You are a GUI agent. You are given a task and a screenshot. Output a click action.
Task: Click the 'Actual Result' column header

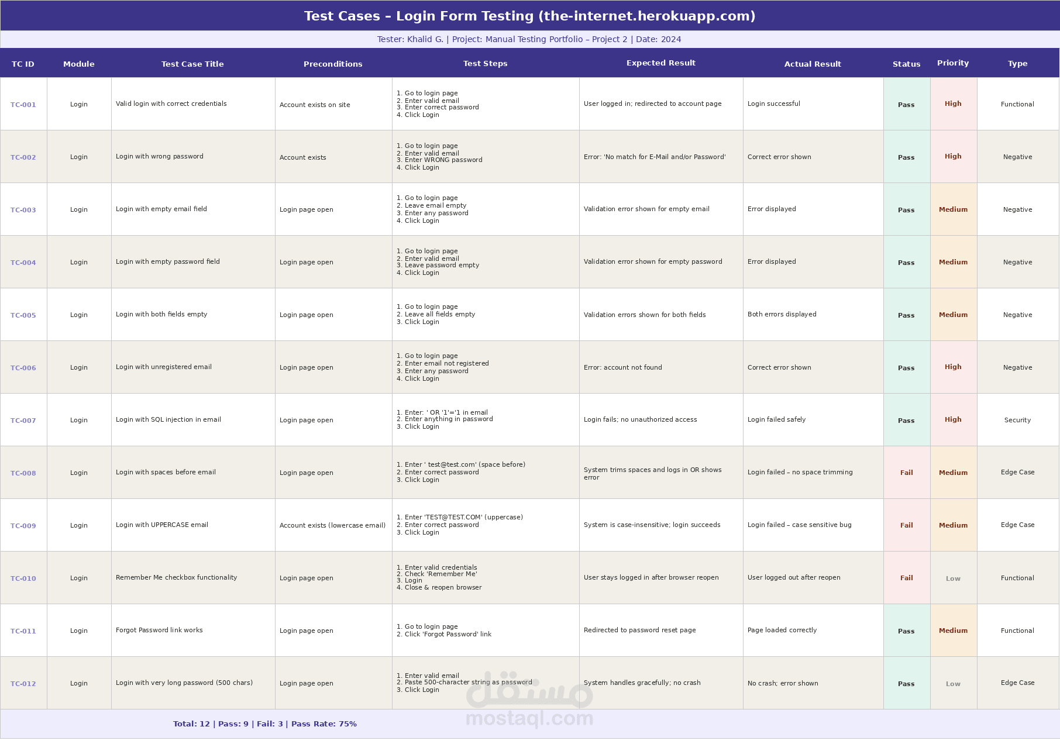[813, 64]
